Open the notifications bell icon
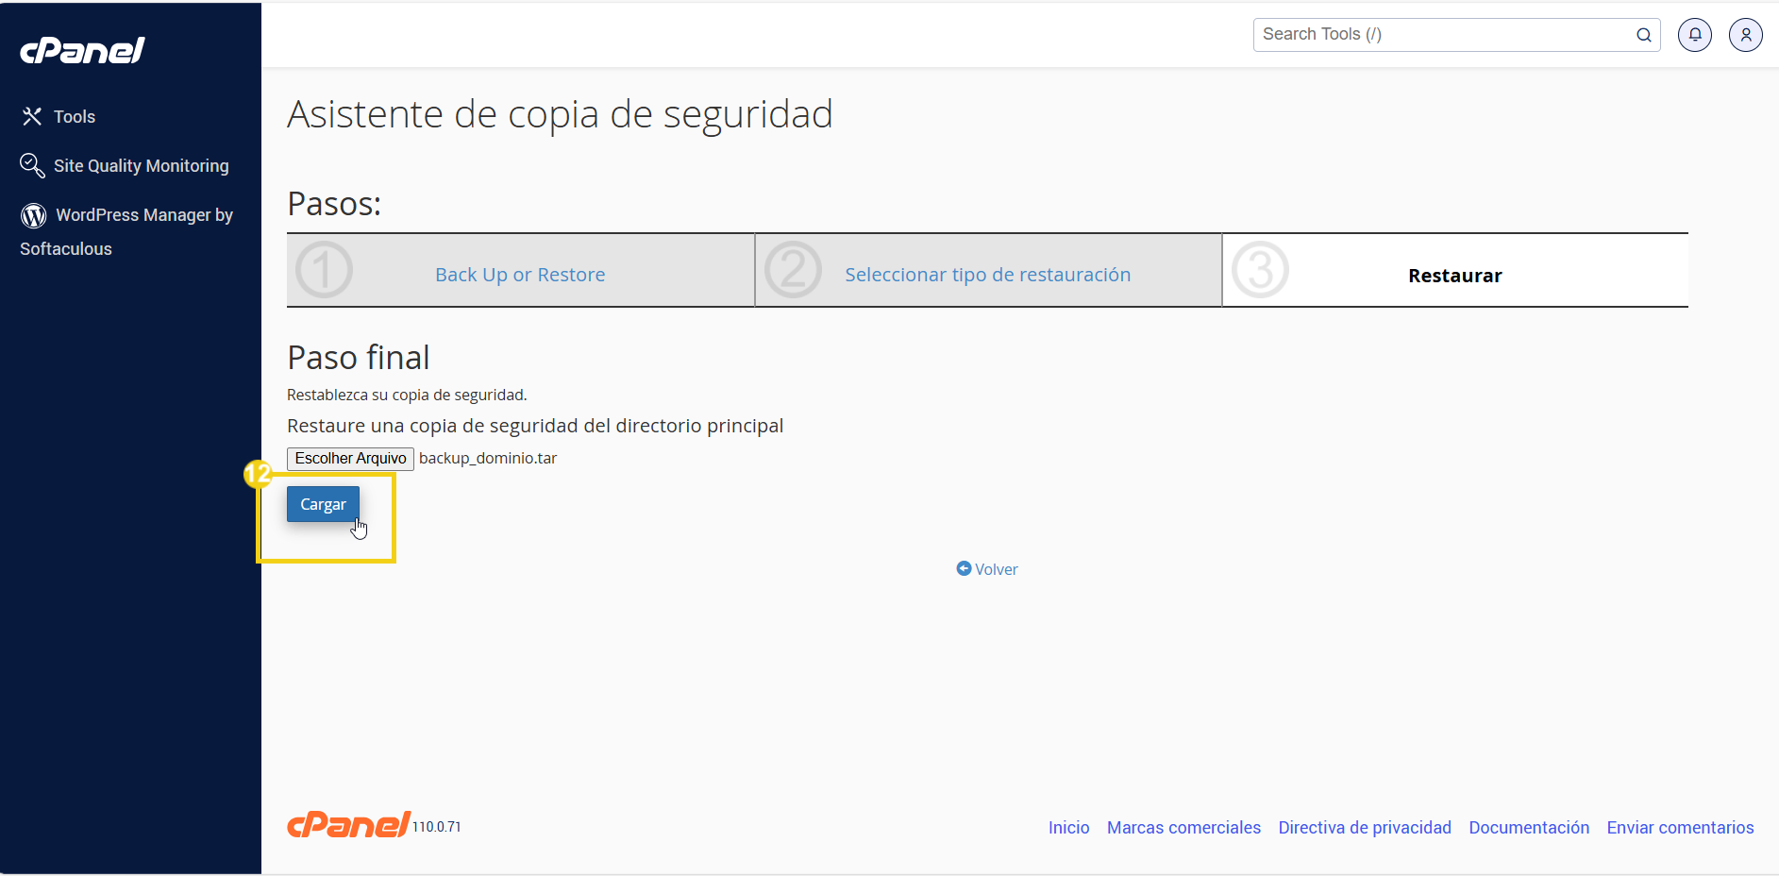This screenshot has width=1779, height=876. 1694,34
